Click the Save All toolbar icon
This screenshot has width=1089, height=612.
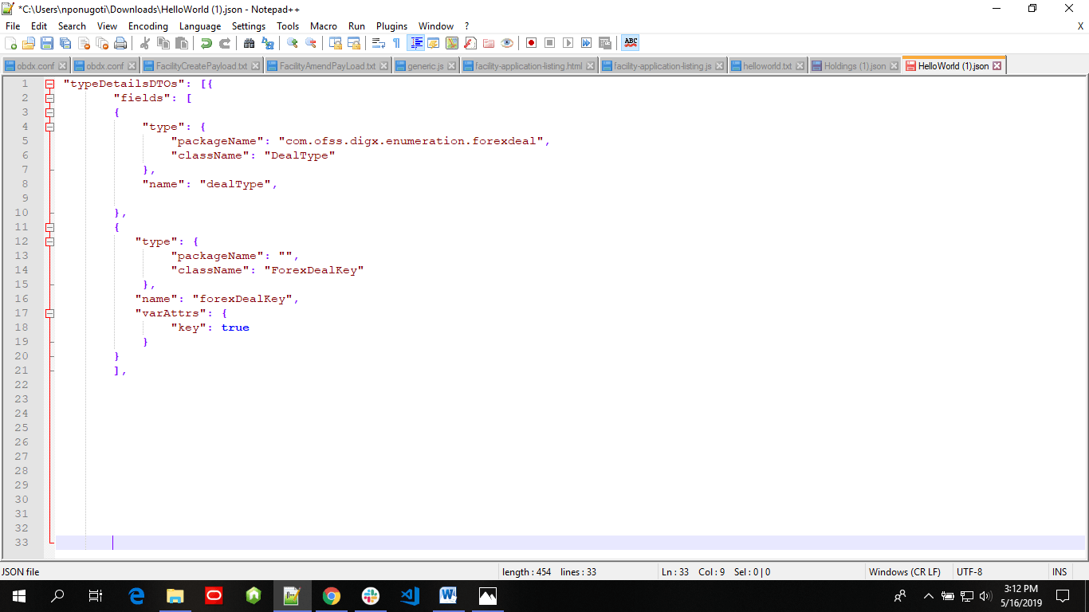66,42
